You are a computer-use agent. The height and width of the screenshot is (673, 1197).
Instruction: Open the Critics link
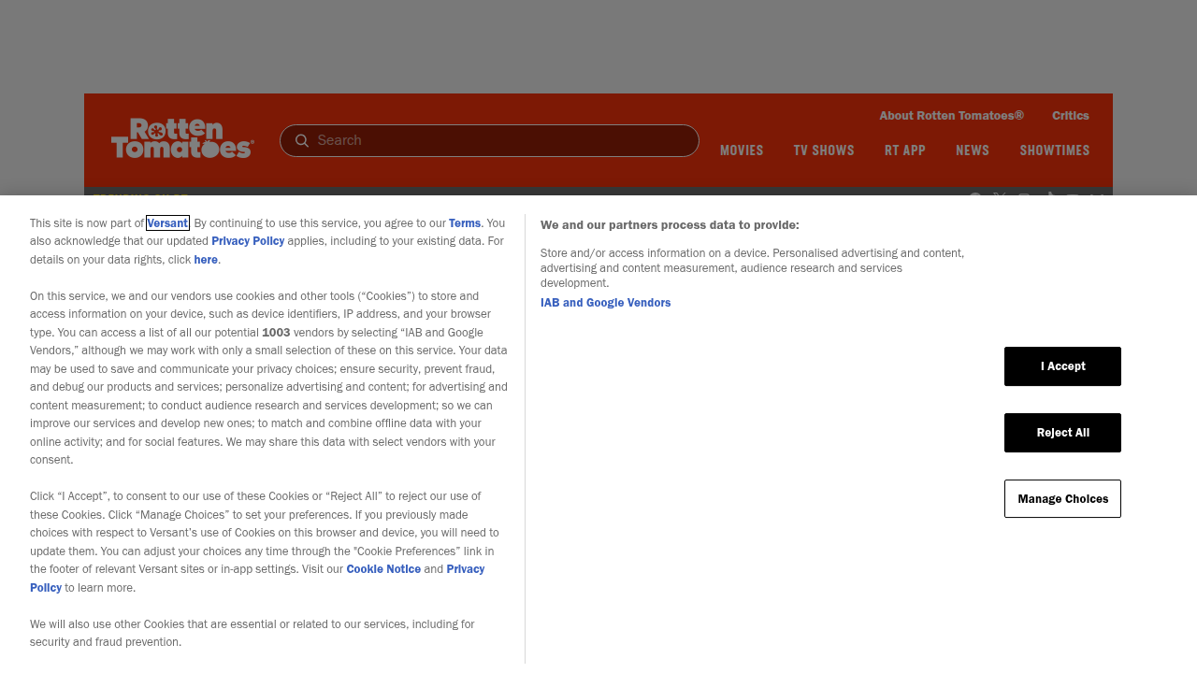point(1071,115)
